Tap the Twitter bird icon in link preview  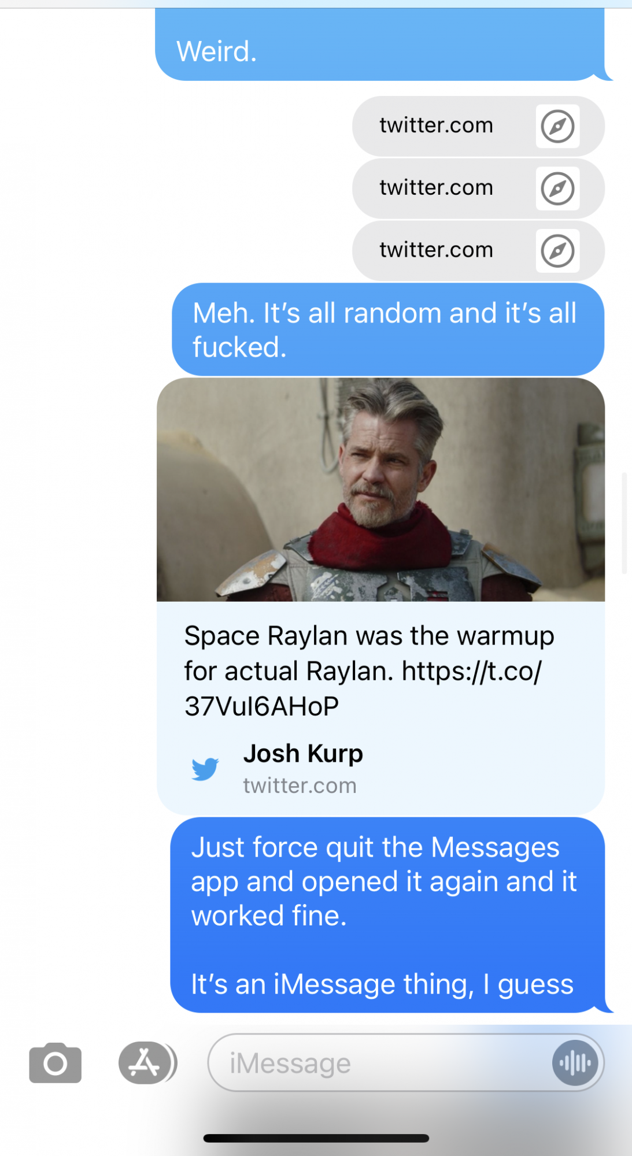(x=205, y=769)
